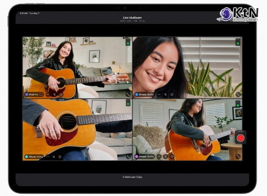The width and height of the screenshot is (267, 196).
Task: Select the top-right iPhone 15 Pro label
Action: (145, 94)
